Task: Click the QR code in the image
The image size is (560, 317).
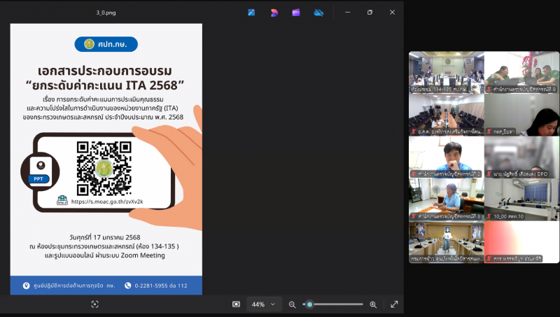Action: click(x=104, y=169)
